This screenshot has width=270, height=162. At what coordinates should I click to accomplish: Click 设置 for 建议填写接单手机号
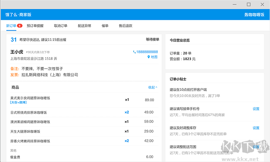click(x=256, y=109)
